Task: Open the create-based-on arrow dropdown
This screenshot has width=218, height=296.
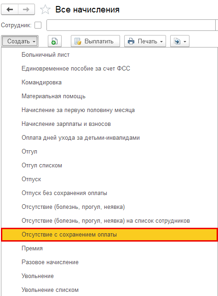Action: (x=180, y=41)
